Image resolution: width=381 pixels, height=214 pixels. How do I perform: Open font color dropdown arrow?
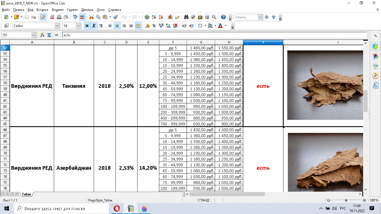point(225,26)
